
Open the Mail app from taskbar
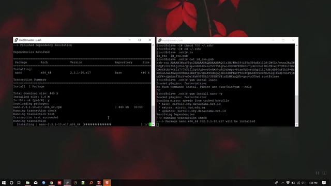point(36,182)
